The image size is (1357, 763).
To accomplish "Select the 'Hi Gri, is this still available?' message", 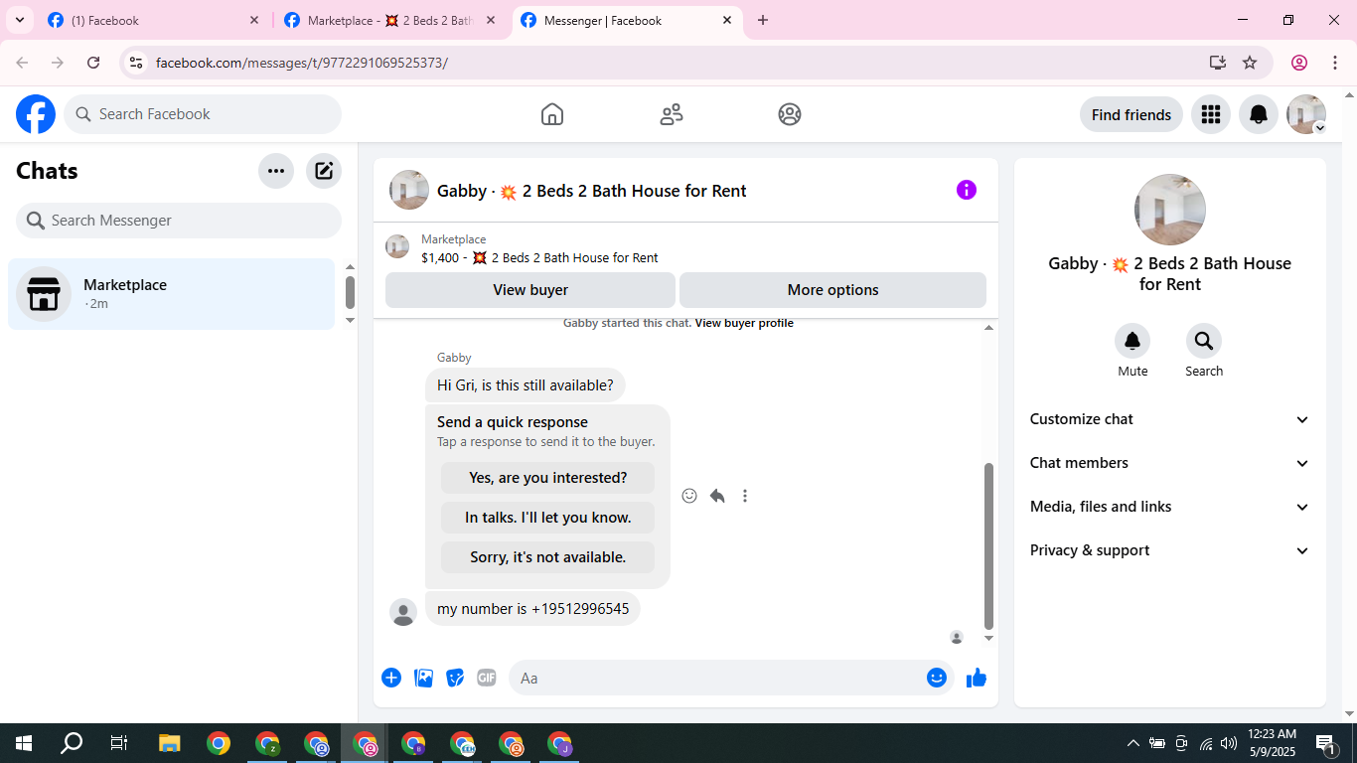I will (526, 385).
